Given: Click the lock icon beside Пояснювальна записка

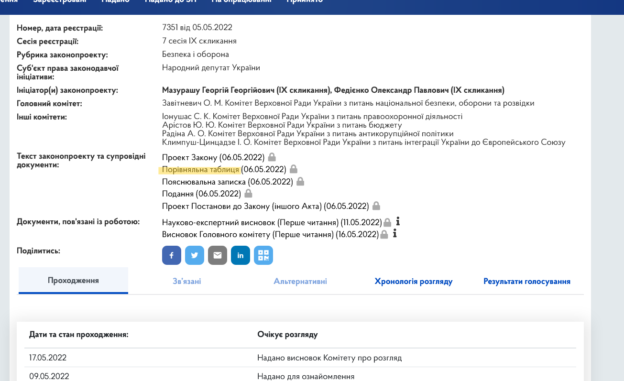Looking at the screenshot, I should (x=300, y=182).
